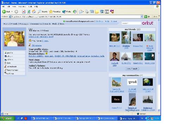This screenshot has height=132, width=176.
Task: Click the Settings link beside the email address
Action: (100, 21)
